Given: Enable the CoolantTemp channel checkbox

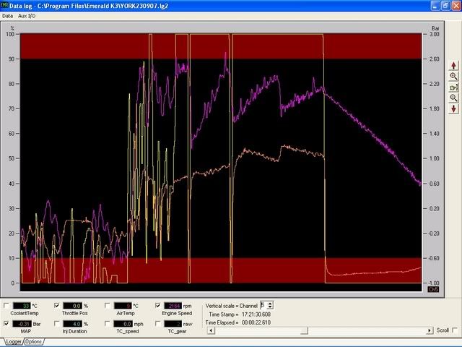Looking at the screenshot, I should pos(7,306).
